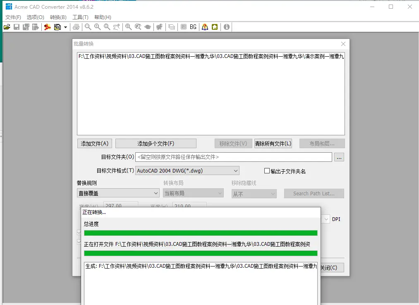
Task: Close the 批量转换 dialog
Action: click(343, 44)
